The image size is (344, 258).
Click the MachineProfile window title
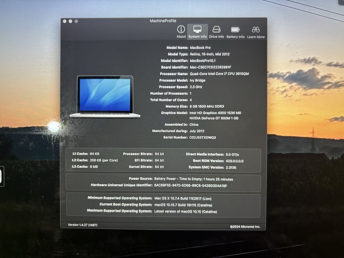[163, 21]
